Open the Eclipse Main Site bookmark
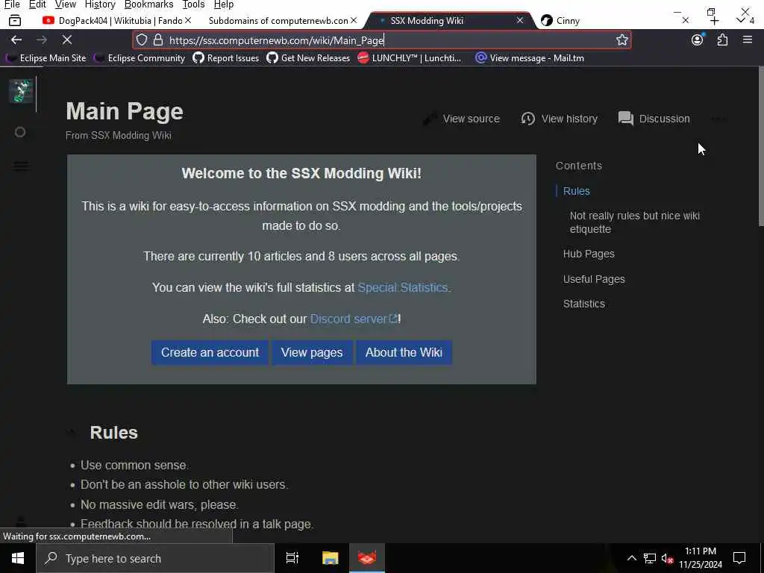The height and width of the screenshot is (573, 764). tap(47, 58)
